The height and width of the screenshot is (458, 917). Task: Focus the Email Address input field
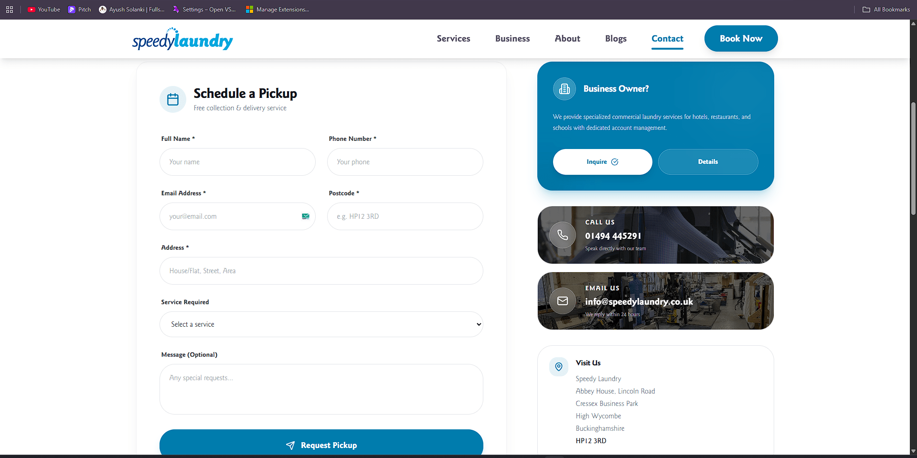(x=237, y=216)
